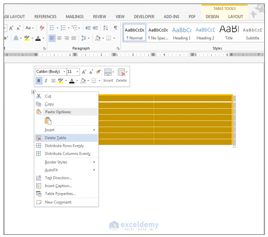Click mini toolbar Grow Font icon
Image resolution: width=268 pixels, height=237 pixels.
[84, 72]
